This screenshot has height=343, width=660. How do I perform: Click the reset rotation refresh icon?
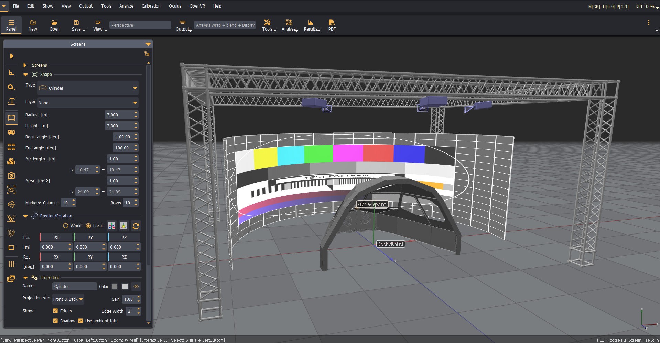(x=136, y=226)
